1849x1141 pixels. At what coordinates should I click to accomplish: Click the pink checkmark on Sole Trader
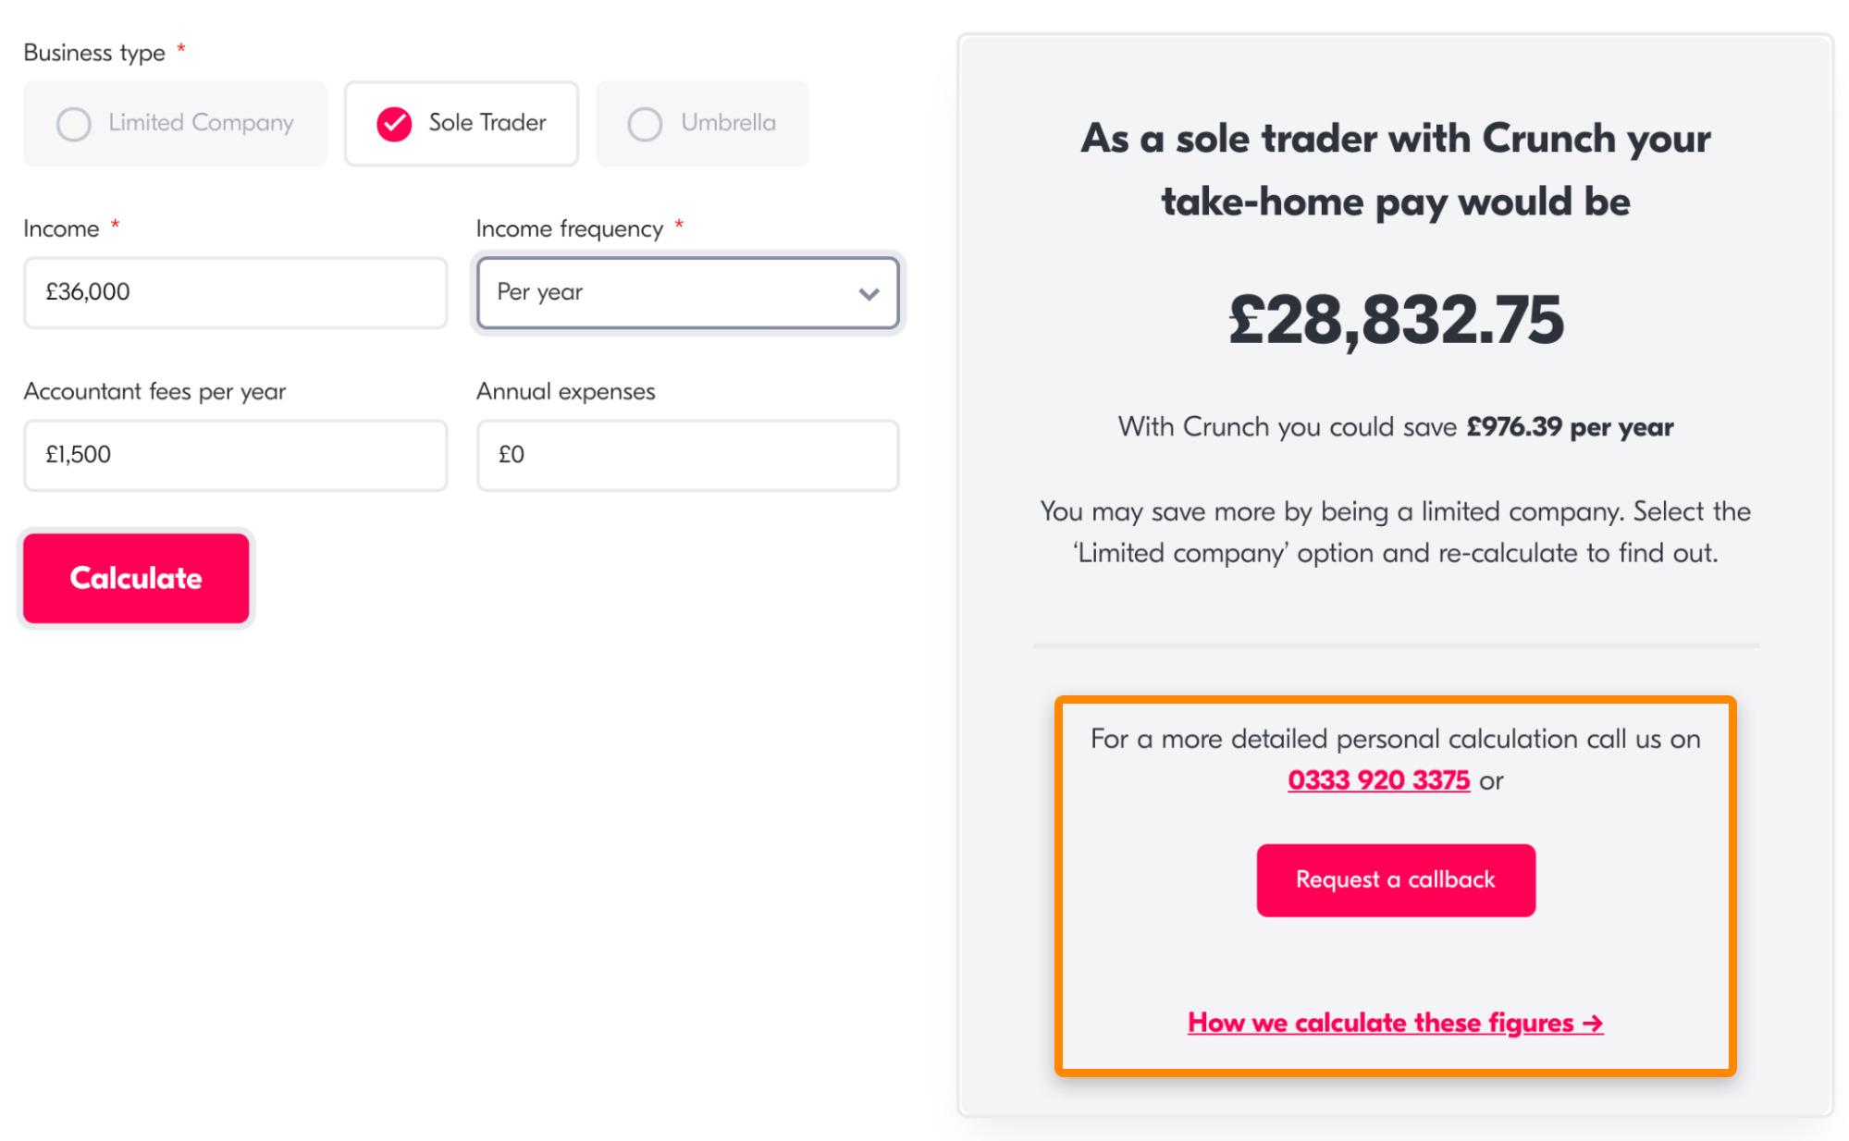(394, 123)
